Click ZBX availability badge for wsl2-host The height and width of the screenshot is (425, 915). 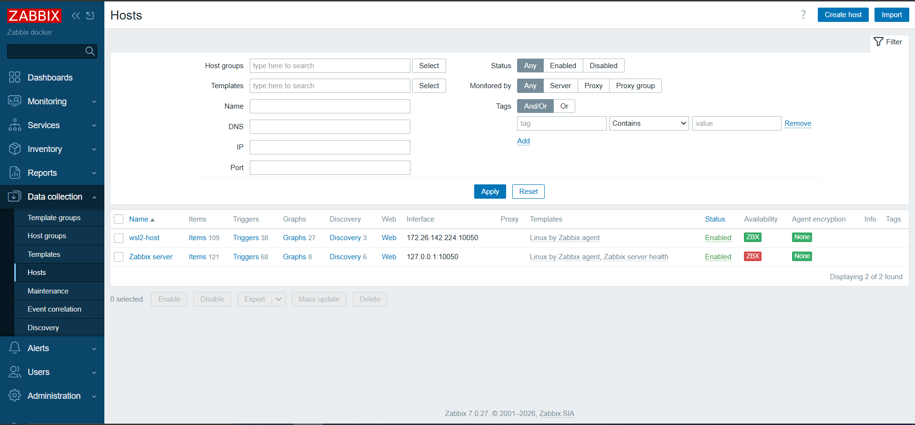[752, 237]
